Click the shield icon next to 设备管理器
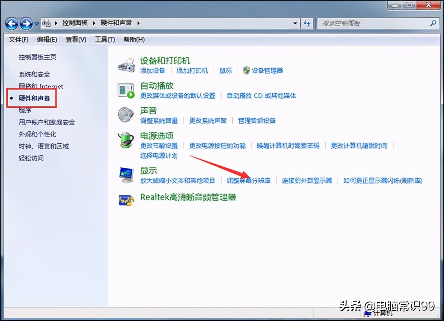 click(x=246, y=70)
